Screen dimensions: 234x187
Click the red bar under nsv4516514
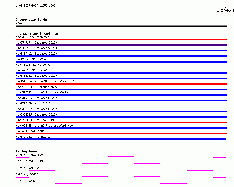pyautogui.click(x=121, y=84)
